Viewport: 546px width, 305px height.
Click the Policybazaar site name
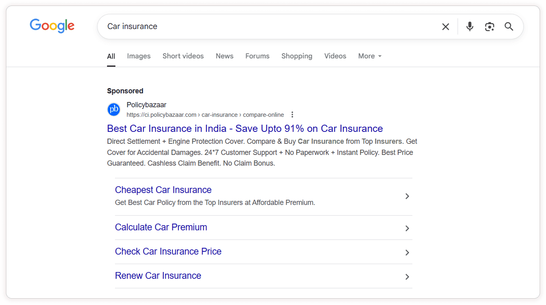pos(146,105)
